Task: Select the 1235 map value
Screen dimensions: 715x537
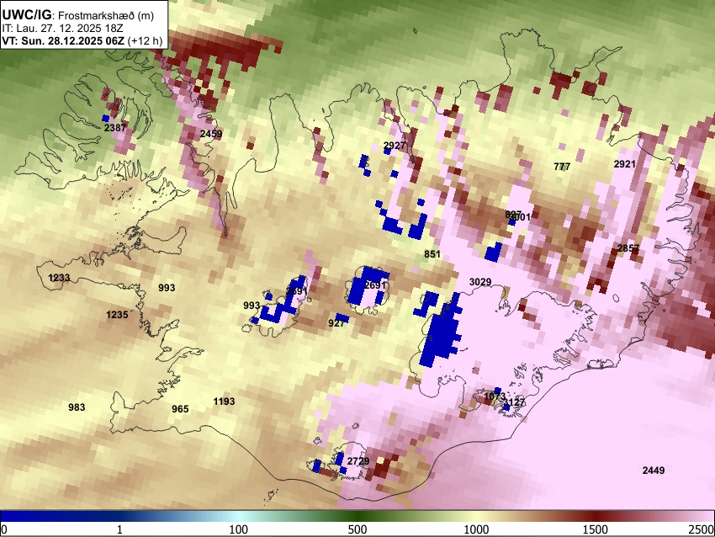Action: click(x=117, y=314)
